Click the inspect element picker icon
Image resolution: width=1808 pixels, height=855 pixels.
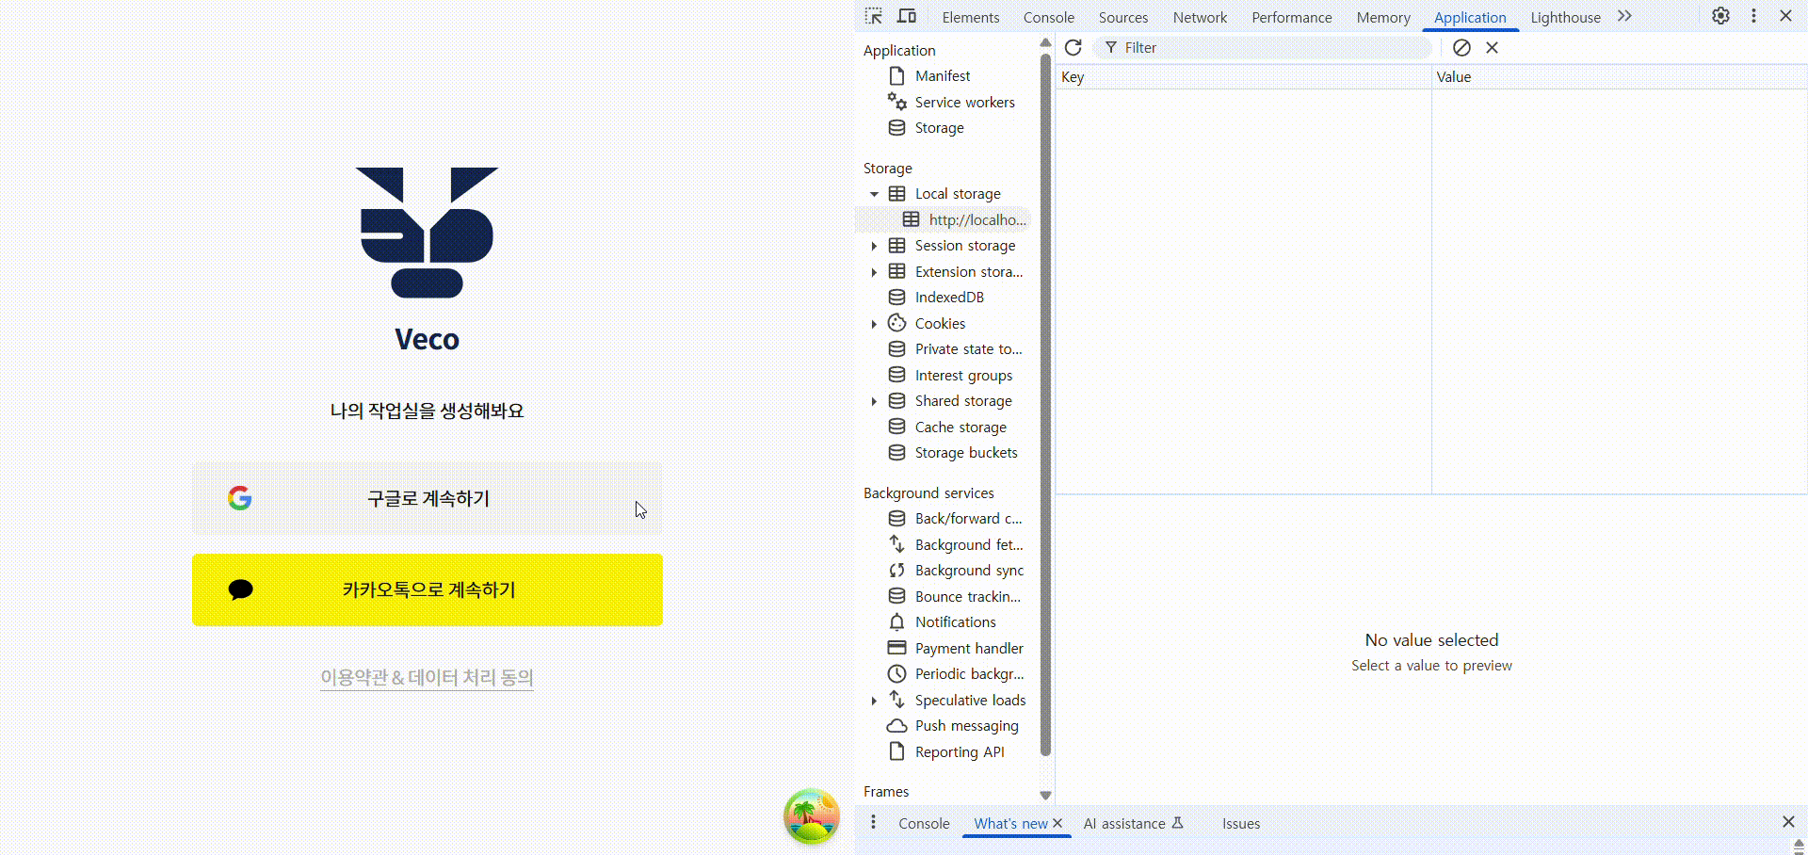(x=874, y=16)
